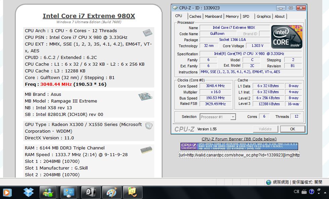This screenshot has height=199, width=329.
Task: Click the Cores count value 6
Action: tap(264, 116)
